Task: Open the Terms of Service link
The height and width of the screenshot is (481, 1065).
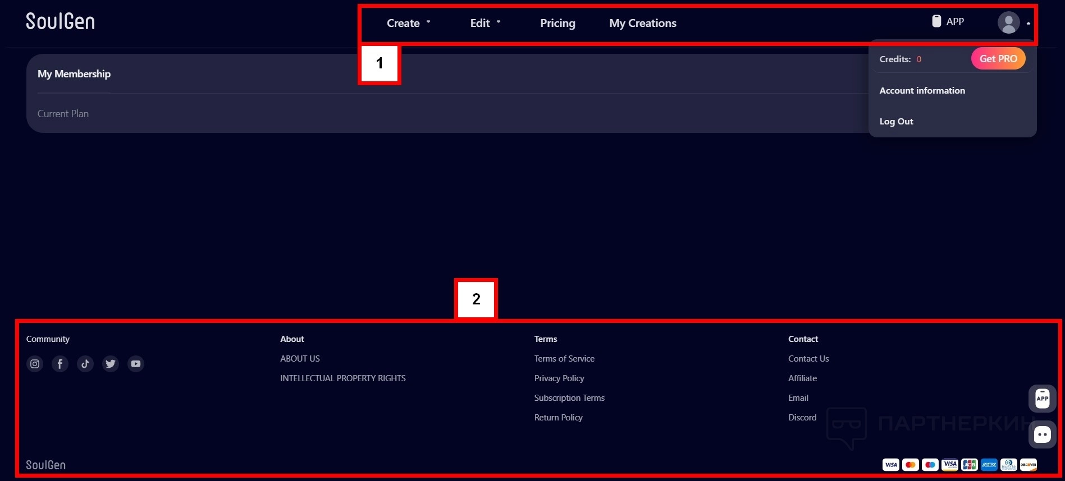Action: 564,359
